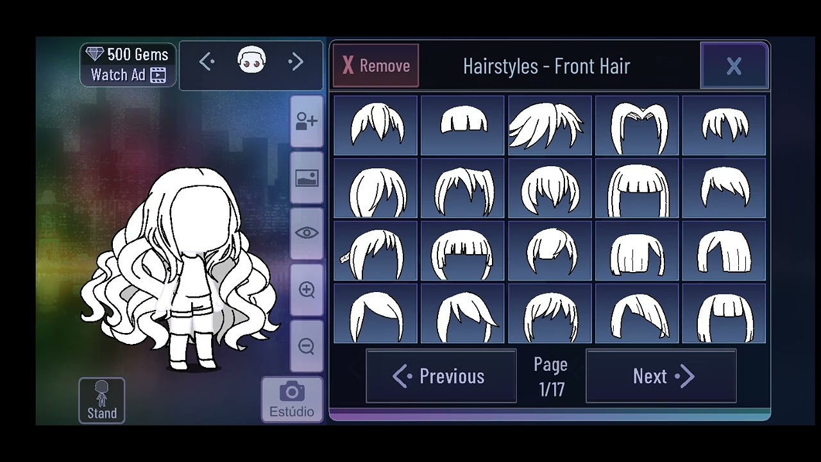
Task: Open the background image picker icon
Action: (307, 178)
